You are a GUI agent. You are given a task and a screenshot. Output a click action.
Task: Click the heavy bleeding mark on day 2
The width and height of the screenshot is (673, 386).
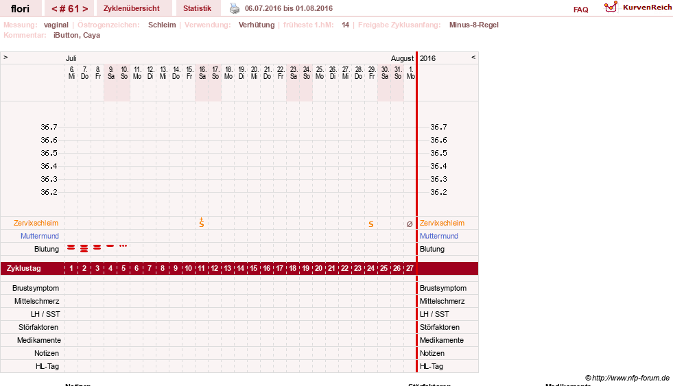pos(84,248)
